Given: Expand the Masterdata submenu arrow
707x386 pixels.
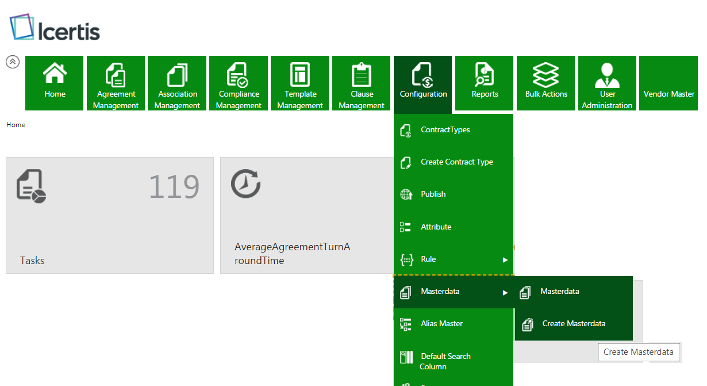Looking at the screenshot, I should point(505,292).
